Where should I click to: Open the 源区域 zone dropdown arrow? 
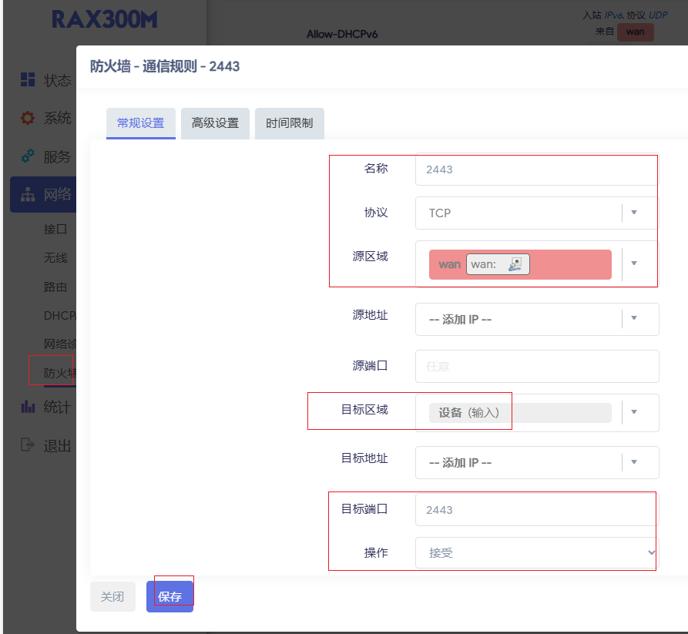634,263
